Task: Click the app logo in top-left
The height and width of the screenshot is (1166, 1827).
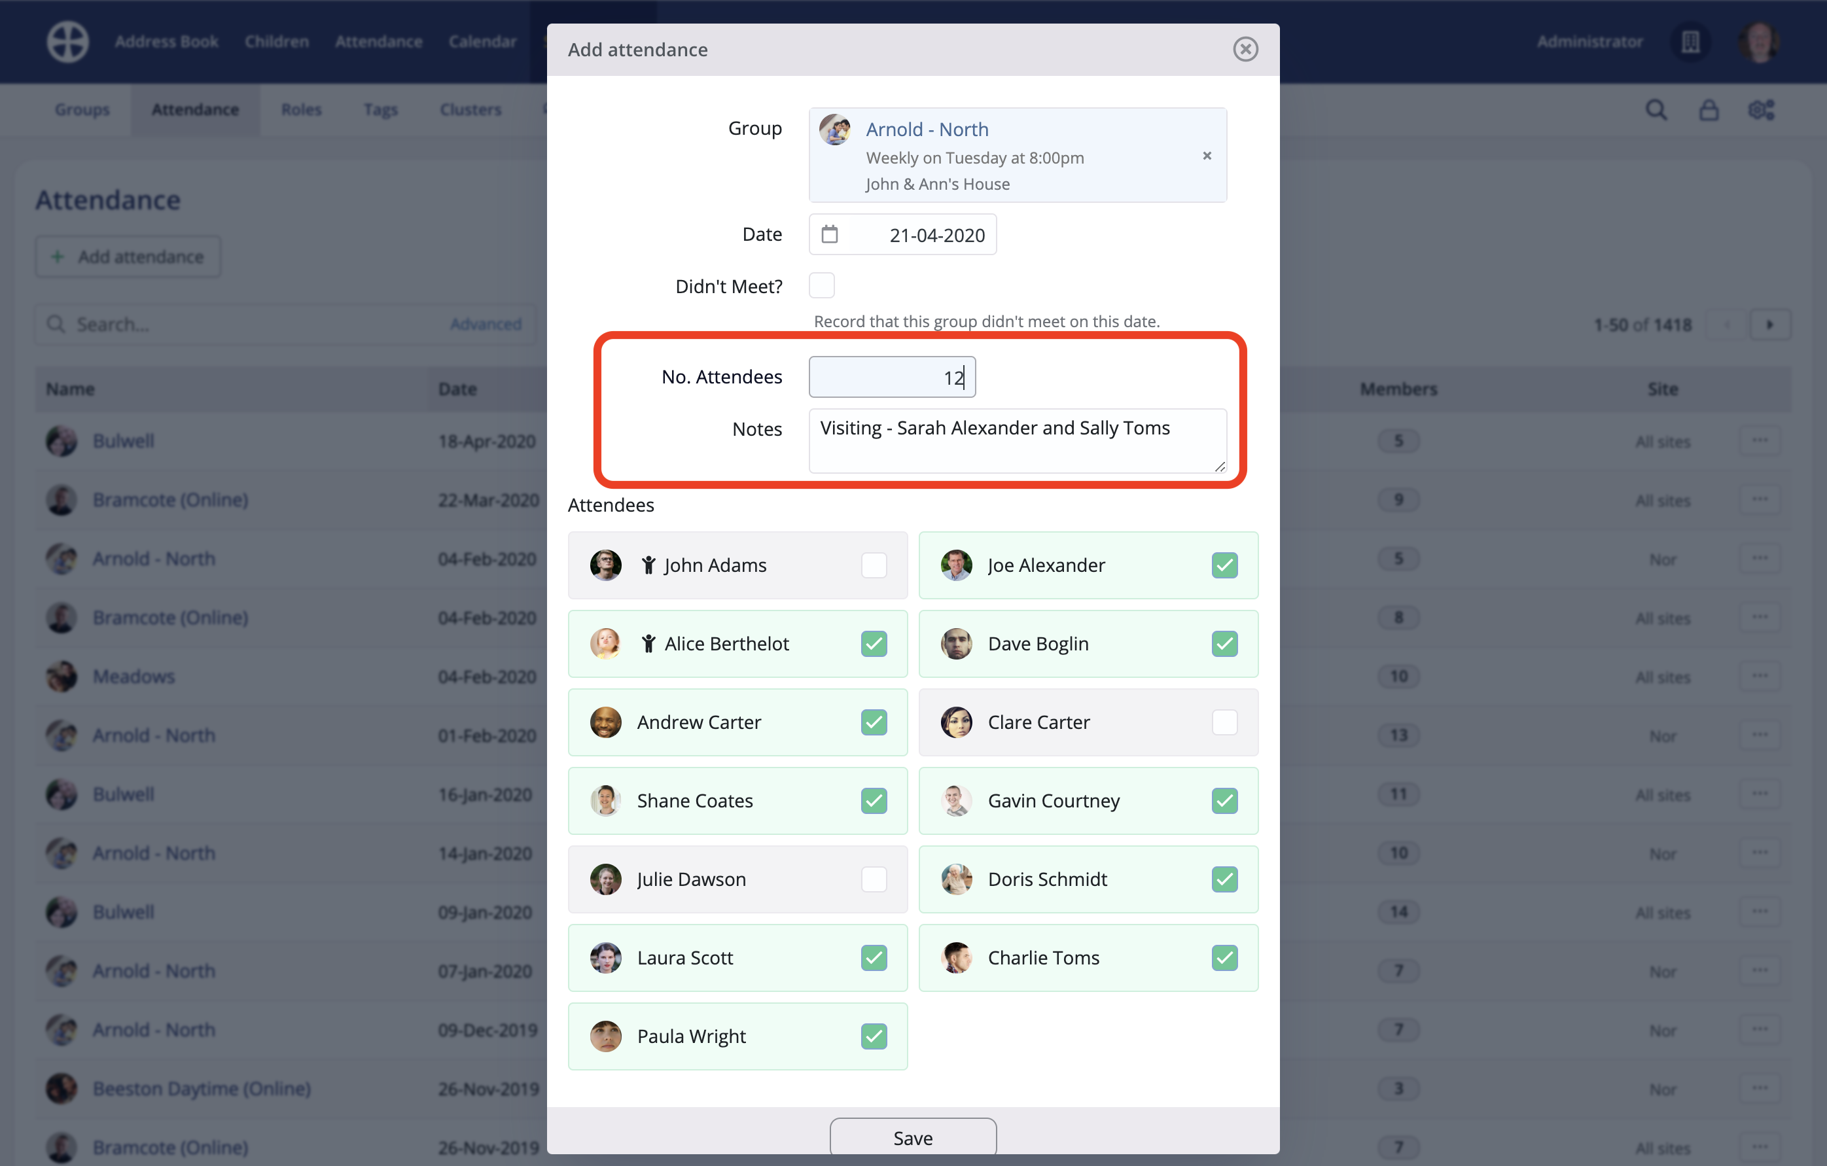Action: click(x=67, y=41)
